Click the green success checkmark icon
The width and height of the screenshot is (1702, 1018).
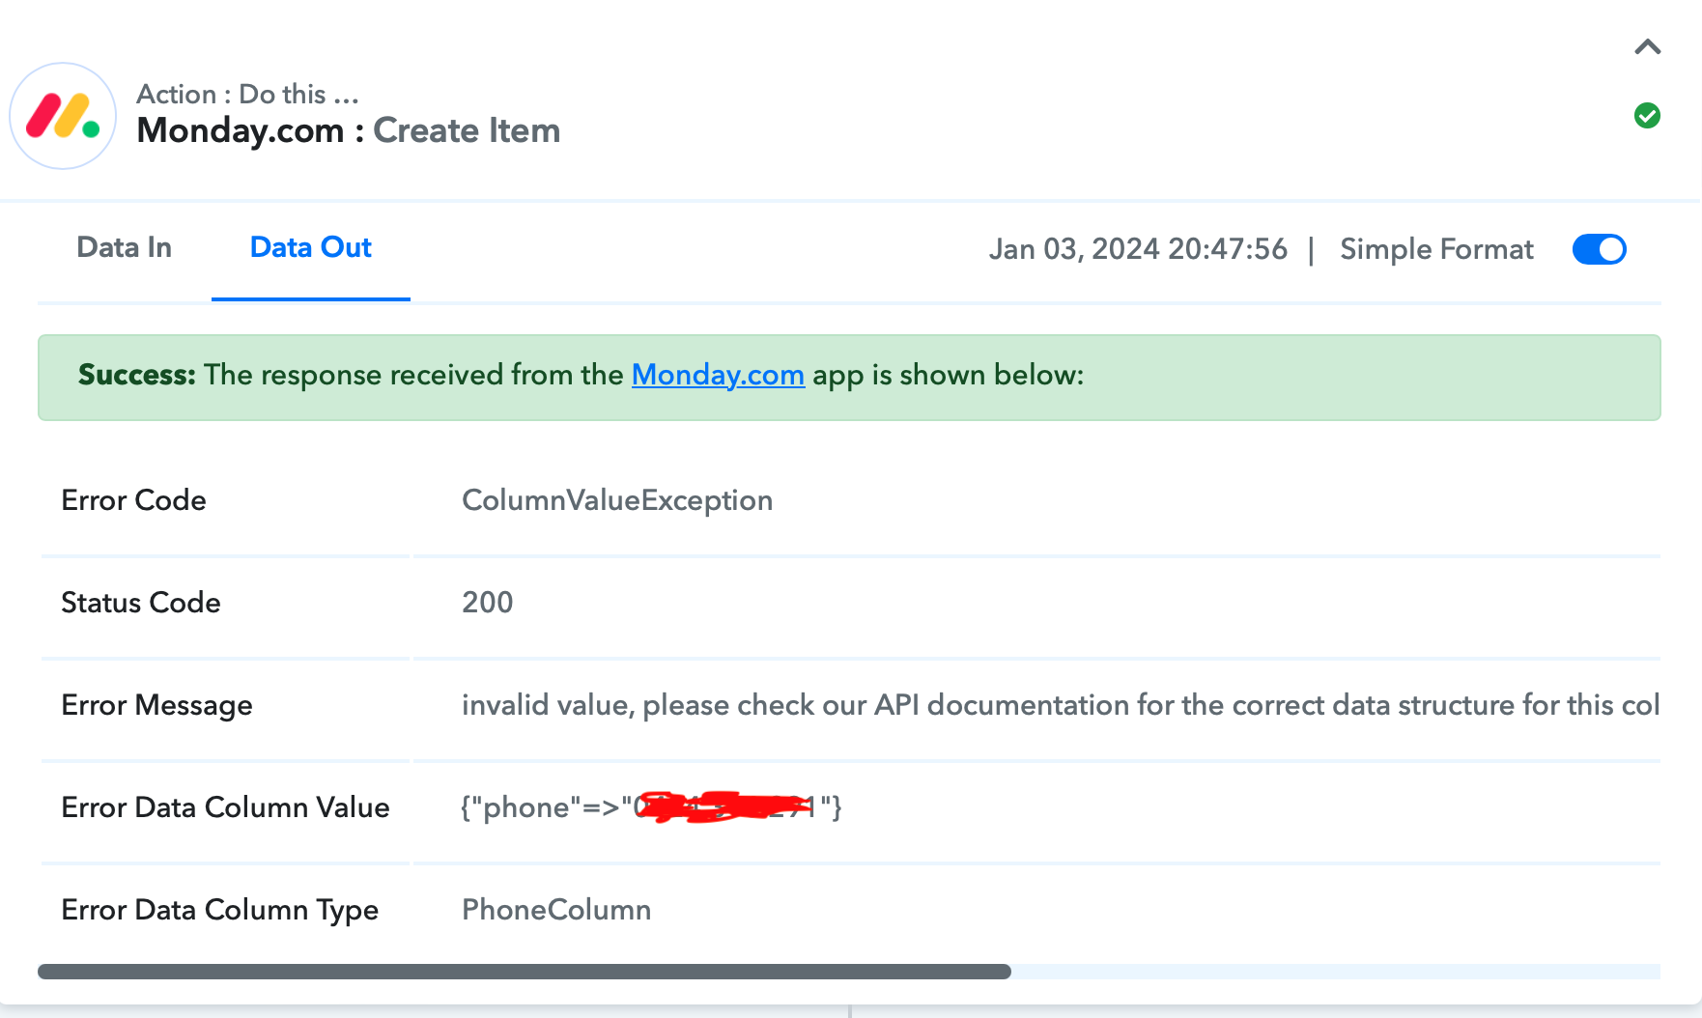pos(1647,116)
